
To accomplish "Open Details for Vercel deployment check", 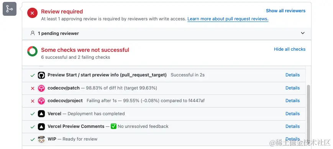I will tap(292, 114).
